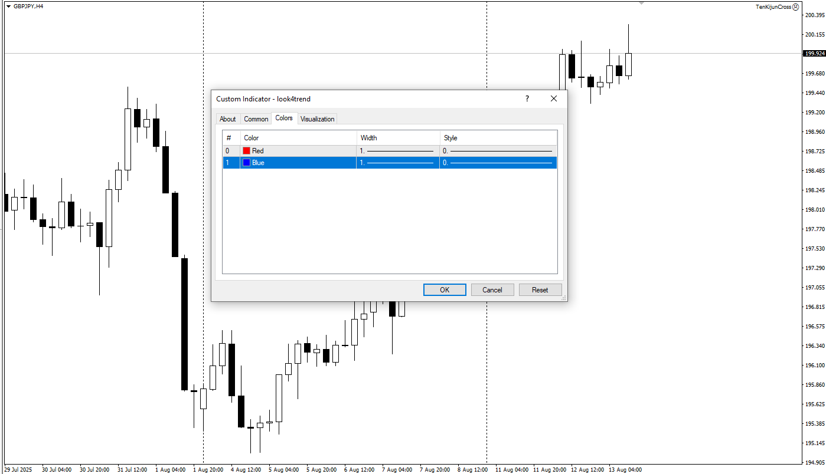Image resolution: width=826 pixels, height=474 pixels.
Task: Click the row number 0 cell
Action: (231, 151)
